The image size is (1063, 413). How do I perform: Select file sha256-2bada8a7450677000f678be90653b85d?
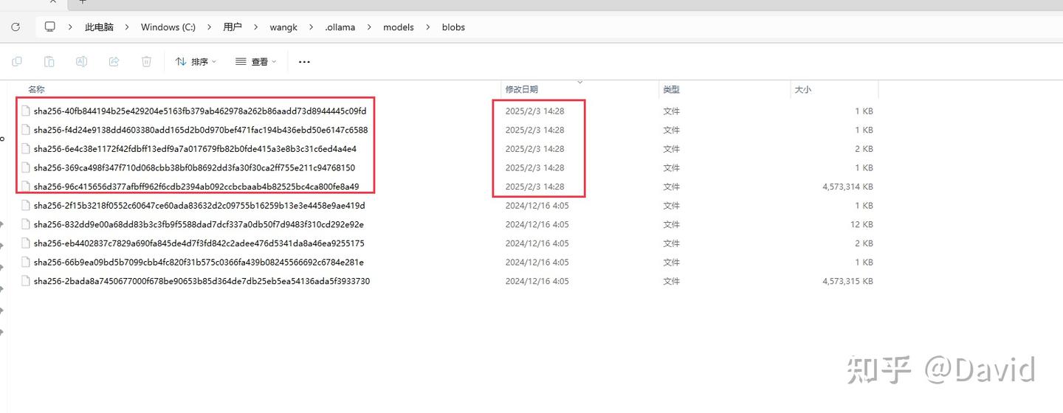[202, 281]
